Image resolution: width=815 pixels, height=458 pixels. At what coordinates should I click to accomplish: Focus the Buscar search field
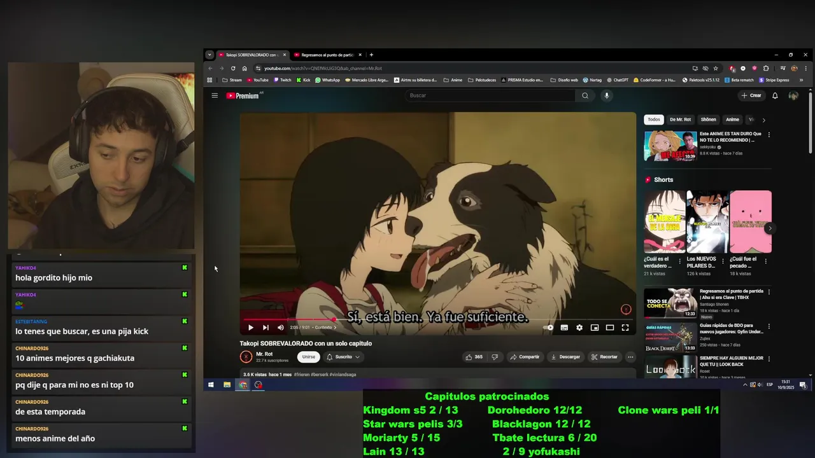click(490, 95)
